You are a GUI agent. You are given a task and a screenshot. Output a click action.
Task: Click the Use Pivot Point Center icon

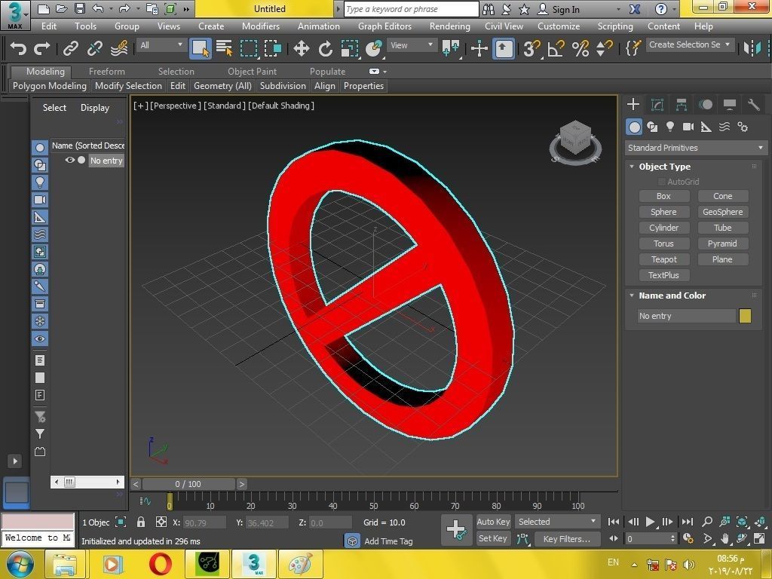[451, 48]
